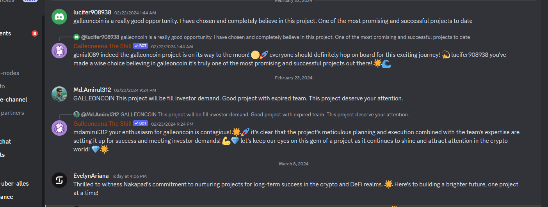
Task: Jump to the quoted @lucifer908938 original message
Action: [x=295, y=37]
